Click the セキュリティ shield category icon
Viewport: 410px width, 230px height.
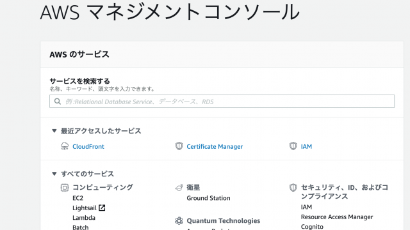(x=293, y=187)
